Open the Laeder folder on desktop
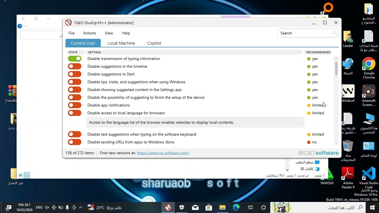 348,39
